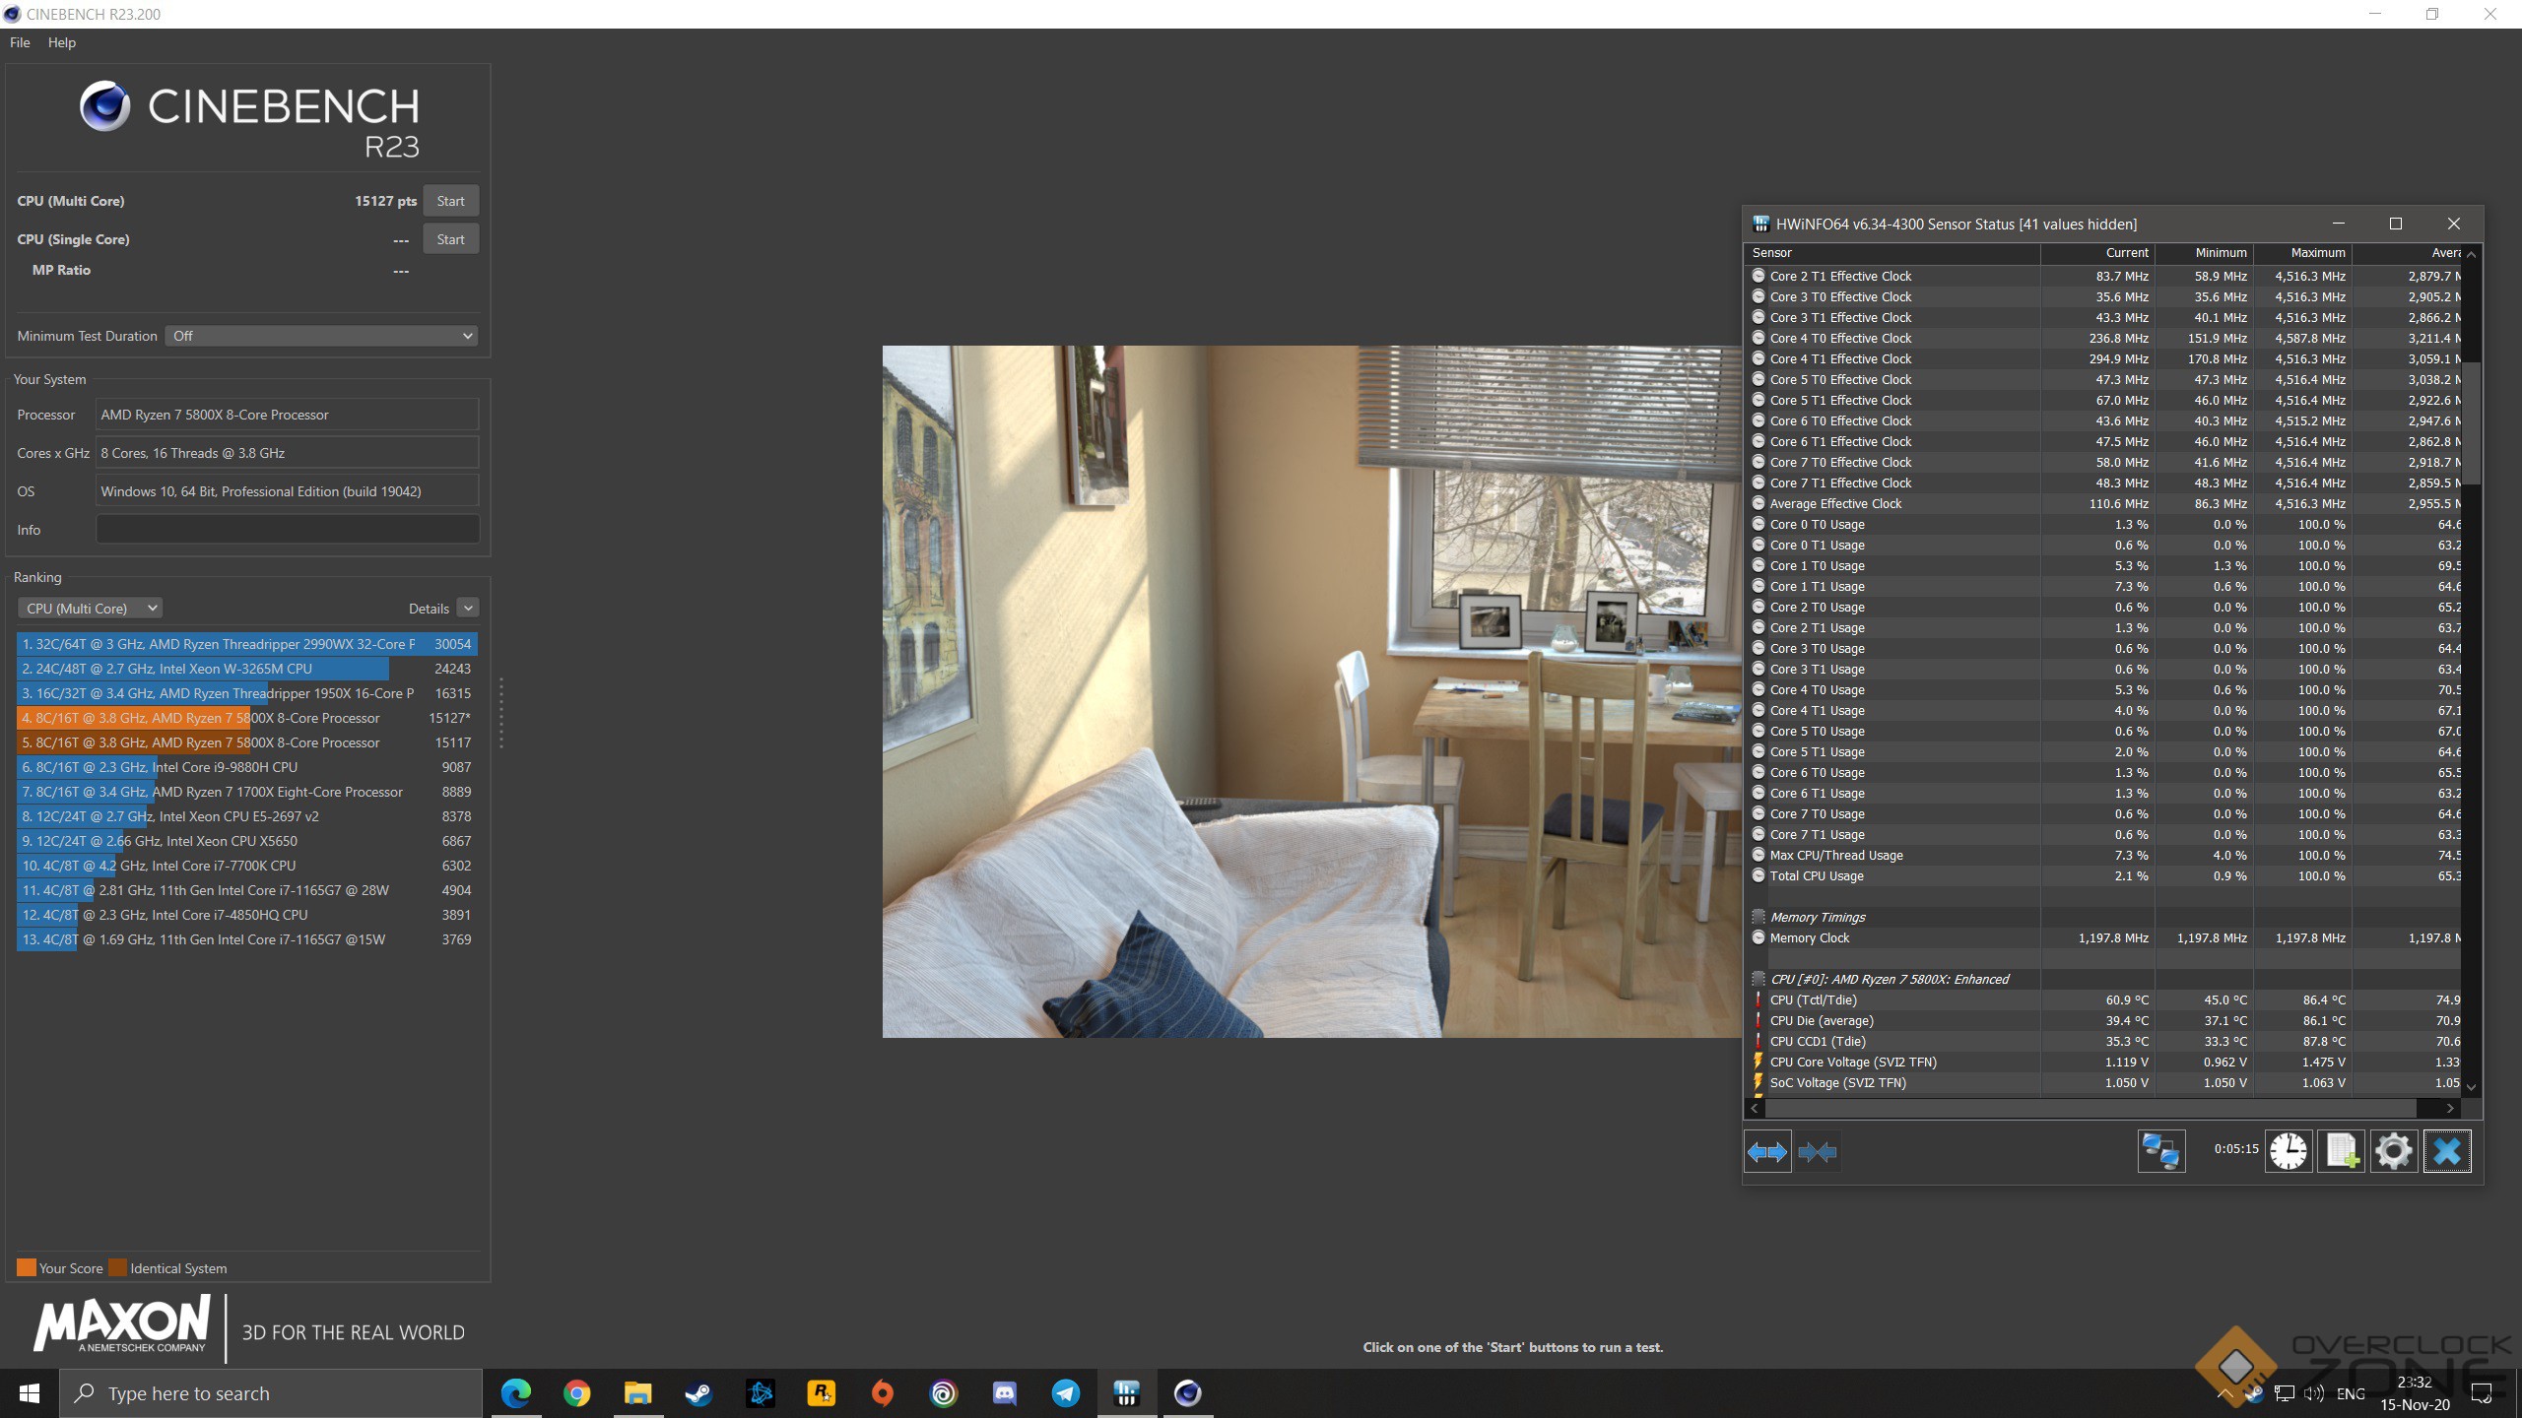Open Google Chrome from the taskbar
2522x1418 pixels.
tap(577, 1393)
